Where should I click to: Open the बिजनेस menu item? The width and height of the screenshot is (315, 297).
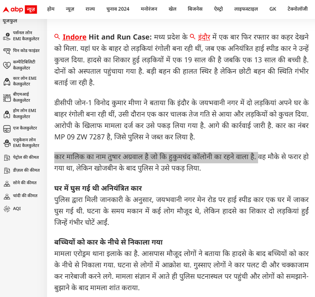pos(195,9)
